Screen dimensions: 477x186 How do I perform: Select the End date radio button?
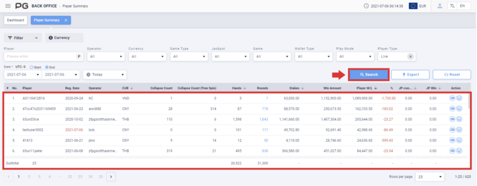click(x=47, y=67)
